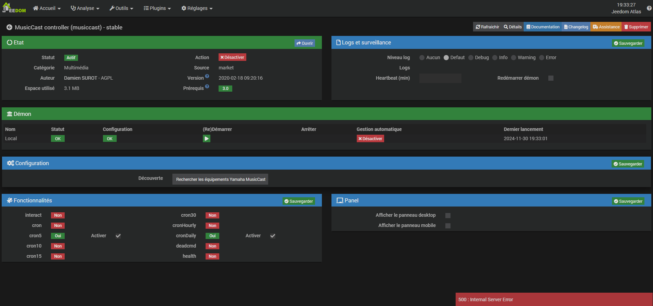Expand the Analyse menu
Image resolution: width=653 pixels, height=306 pixels.
click(x=85, y=8)
